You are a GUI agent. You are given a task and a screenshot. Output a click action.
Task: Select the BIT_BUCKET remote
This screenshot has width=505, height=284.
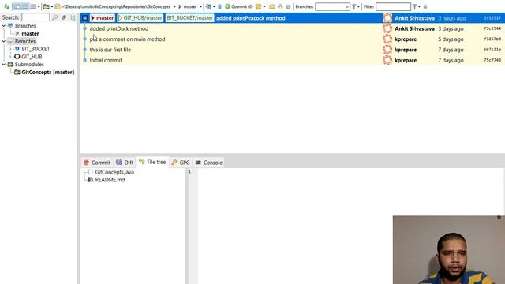tap(36, 49)
